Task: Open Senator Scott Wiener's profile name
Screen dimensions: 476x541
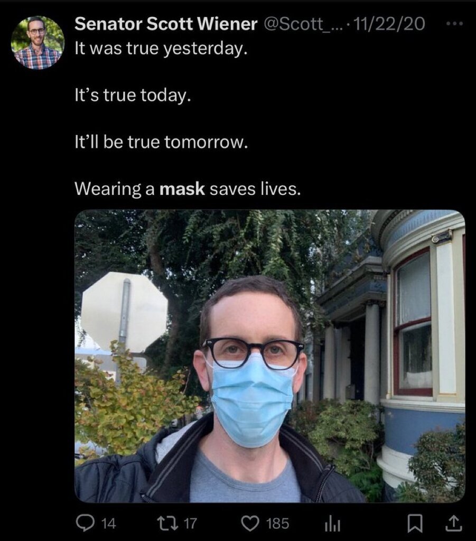Action: [165, 24]
